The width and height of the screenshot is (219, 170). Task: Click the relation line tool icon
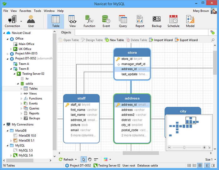coord(96,159)
